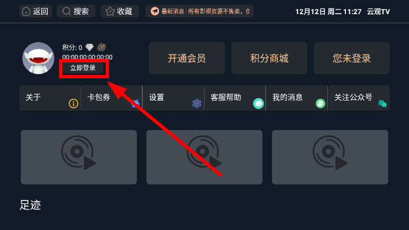Click the user avatar picture
Viewport: 409px width, 230px height.
(39, 58)
